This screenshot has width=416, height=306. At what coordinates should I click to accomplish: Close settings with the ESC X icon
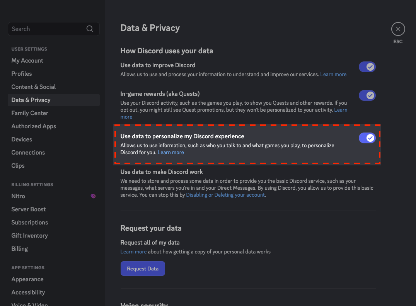pyautogui.click(x=398, y=29)
